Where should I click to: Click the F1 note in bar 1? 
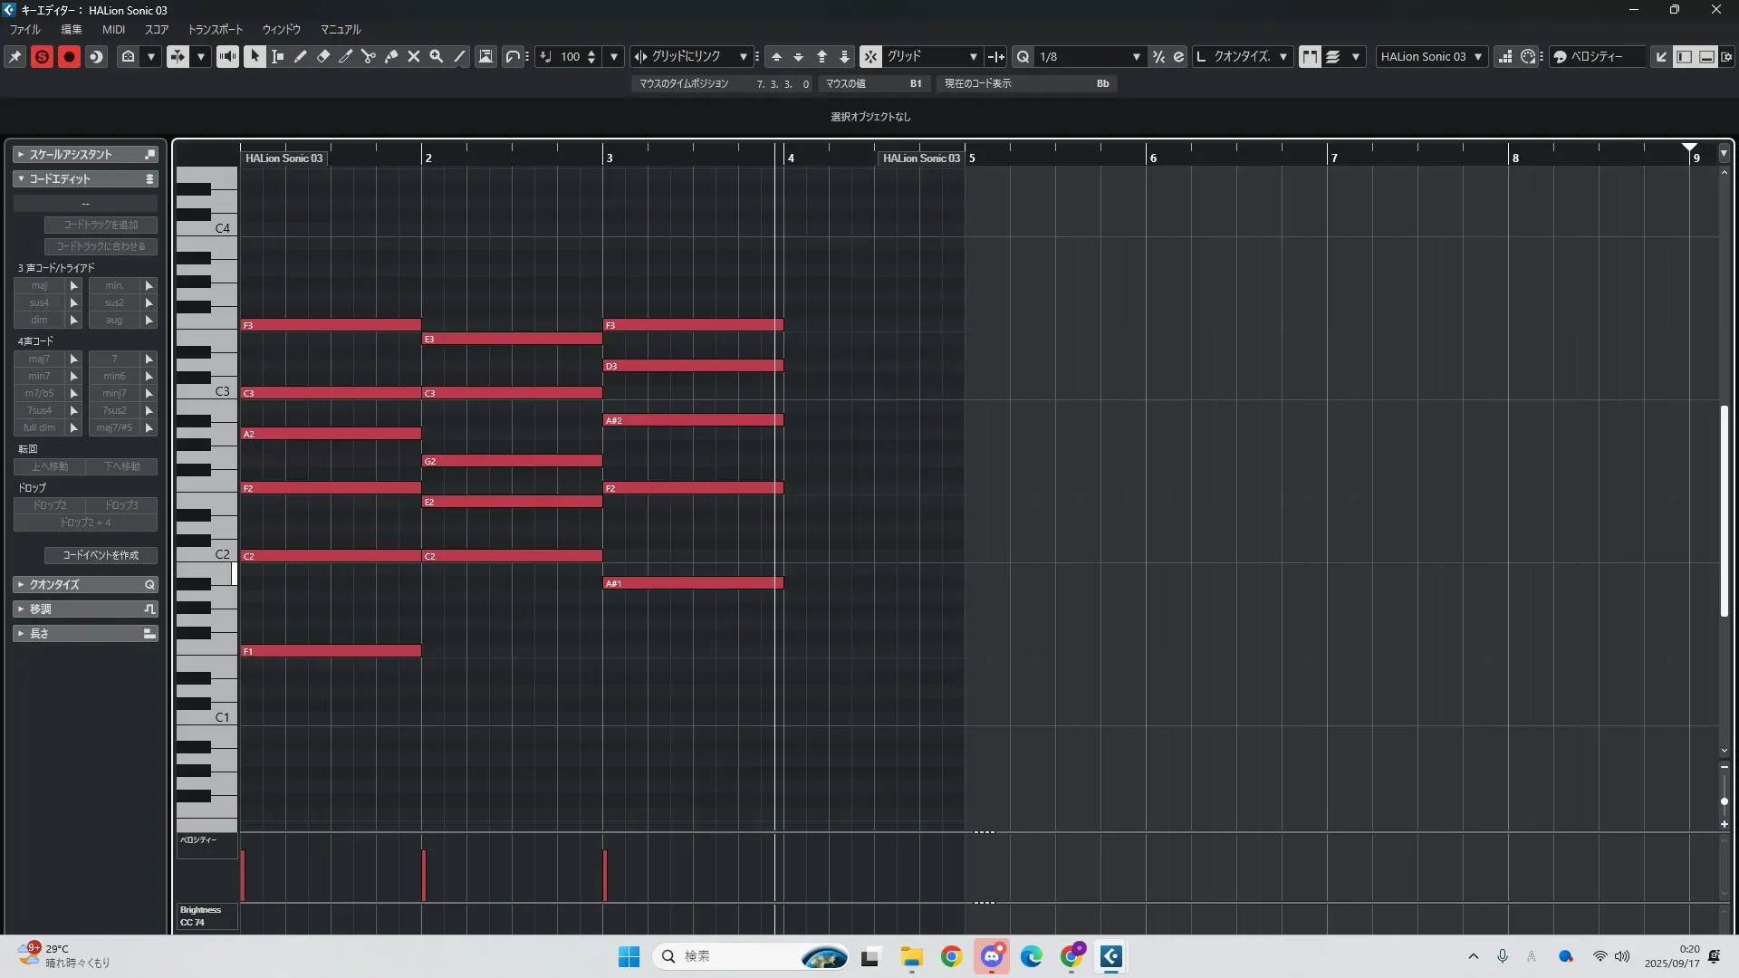331,651
